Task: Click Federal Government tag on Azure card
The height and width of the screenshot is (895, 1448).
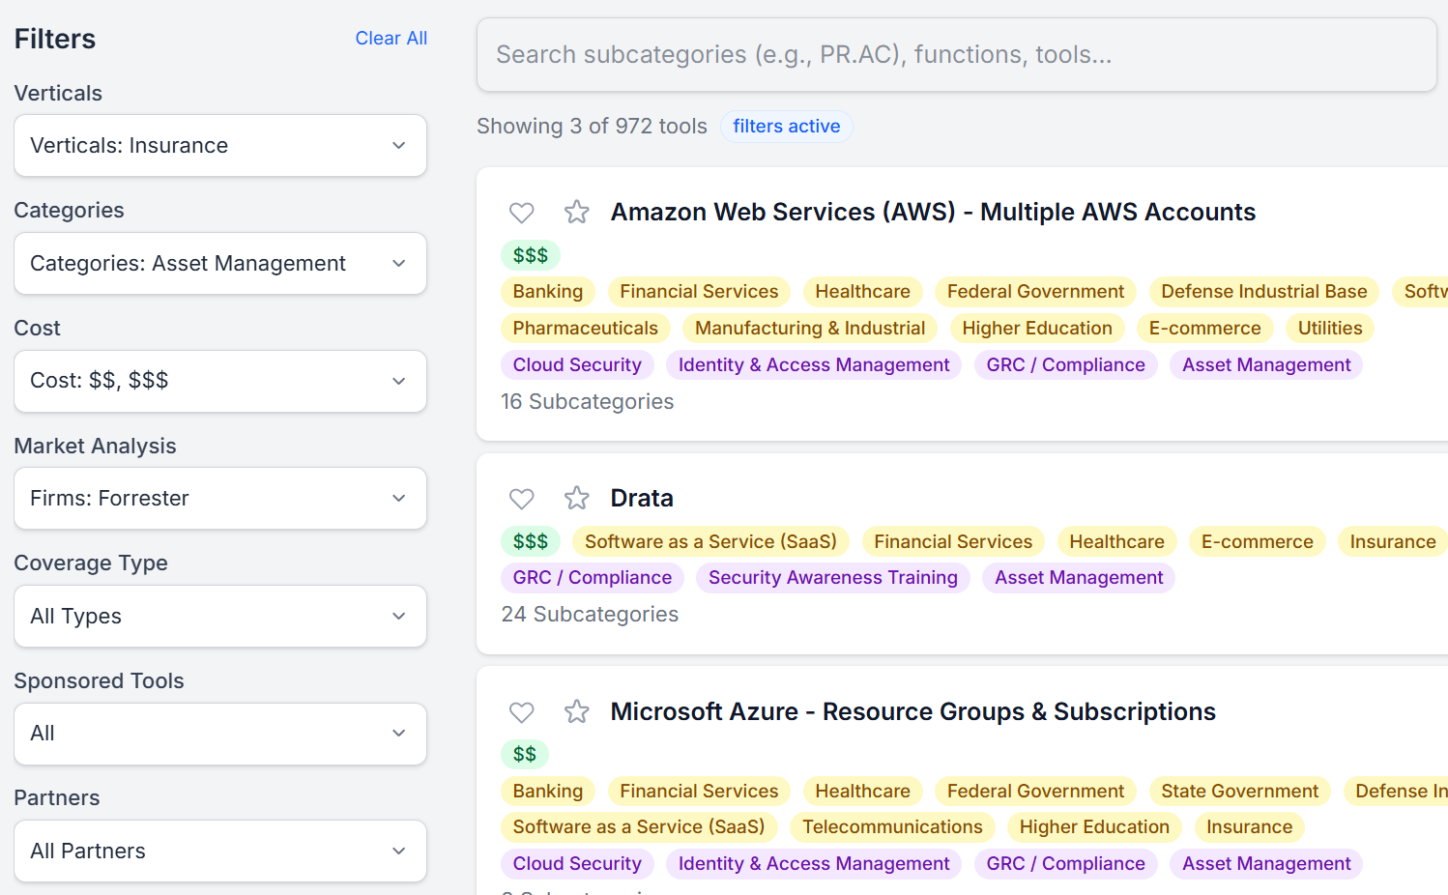Action: pos(1035,792)
